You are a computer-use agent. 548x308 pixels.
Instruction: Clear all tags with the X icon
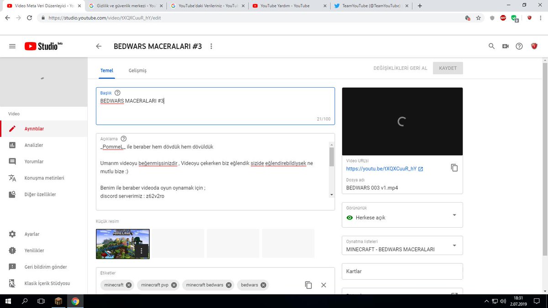click(x=324, y=285)
